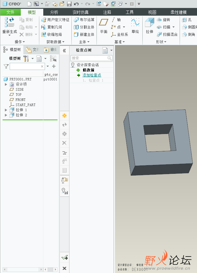The width and height of the screenshot is (197, 273).
Task: Select the TOP datum plane
Action: click(19, 94)
